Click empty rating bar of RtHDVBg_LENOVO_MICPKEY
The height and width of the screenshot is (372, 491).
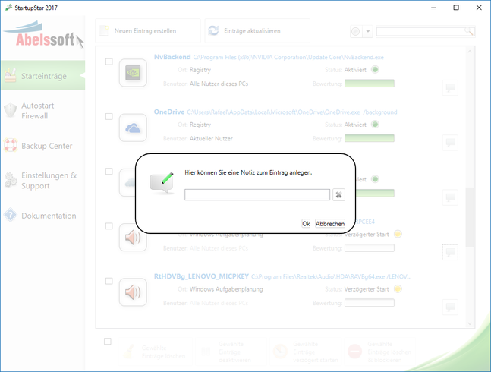click(x=370, y=303)
